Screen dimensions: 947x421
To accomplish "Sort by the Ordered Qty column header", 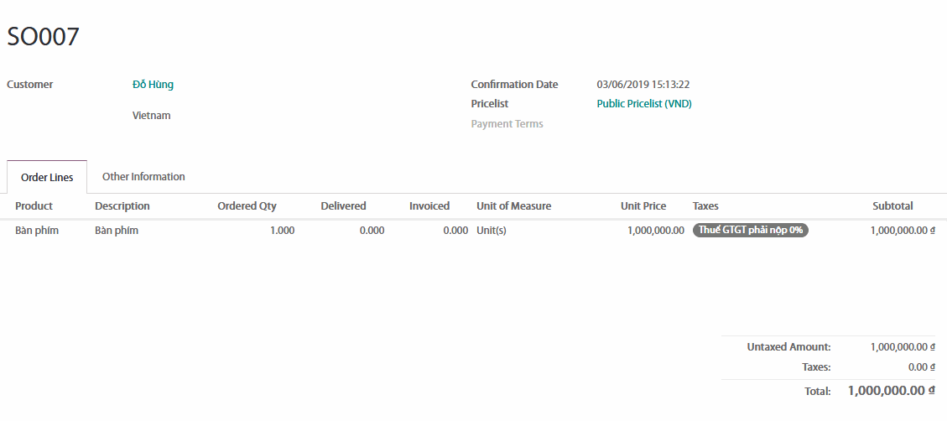I will coord(247,206).
